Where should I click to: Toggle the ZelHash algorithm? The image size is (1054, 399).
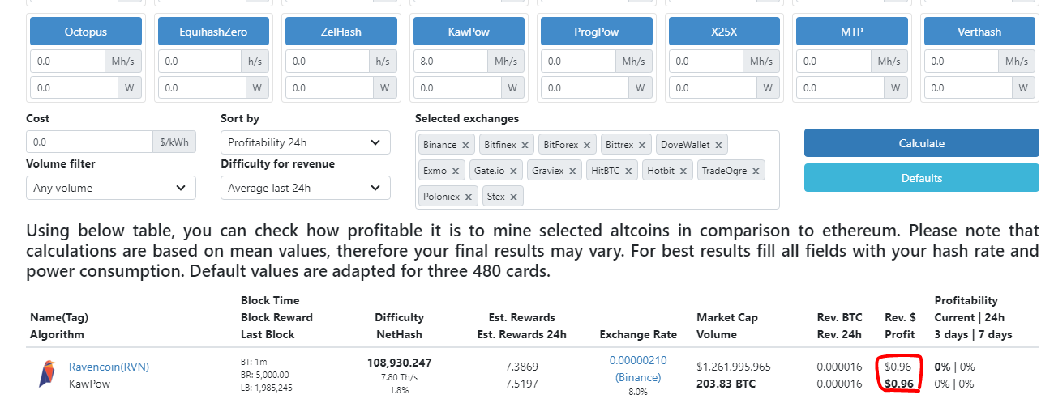pyautogui.click(x=341, y=32)
